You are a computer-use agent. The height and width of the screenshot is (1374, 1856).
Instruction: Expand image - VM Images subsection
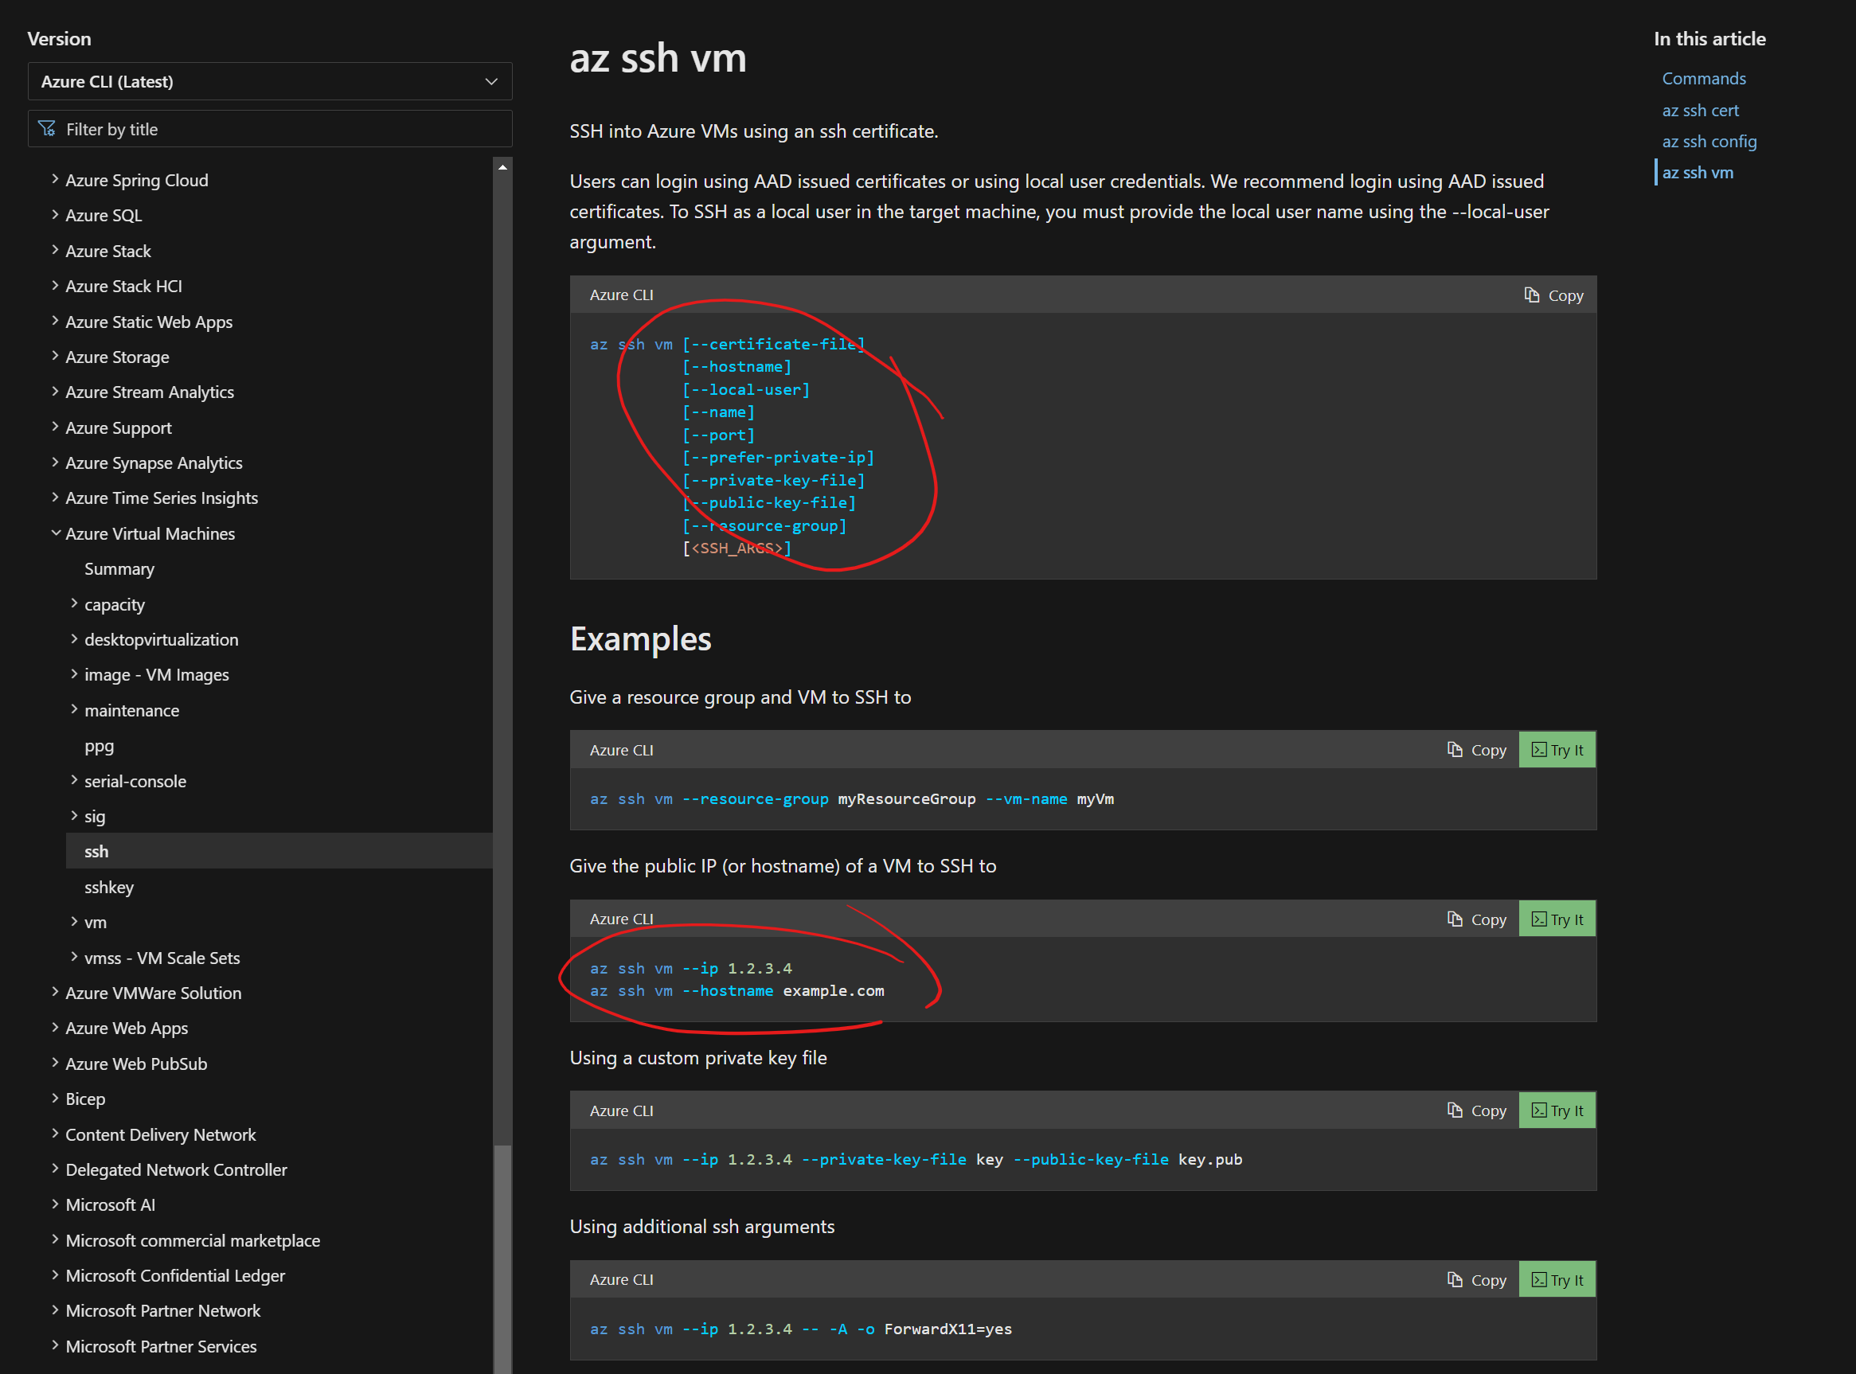[x=74, y=674]
